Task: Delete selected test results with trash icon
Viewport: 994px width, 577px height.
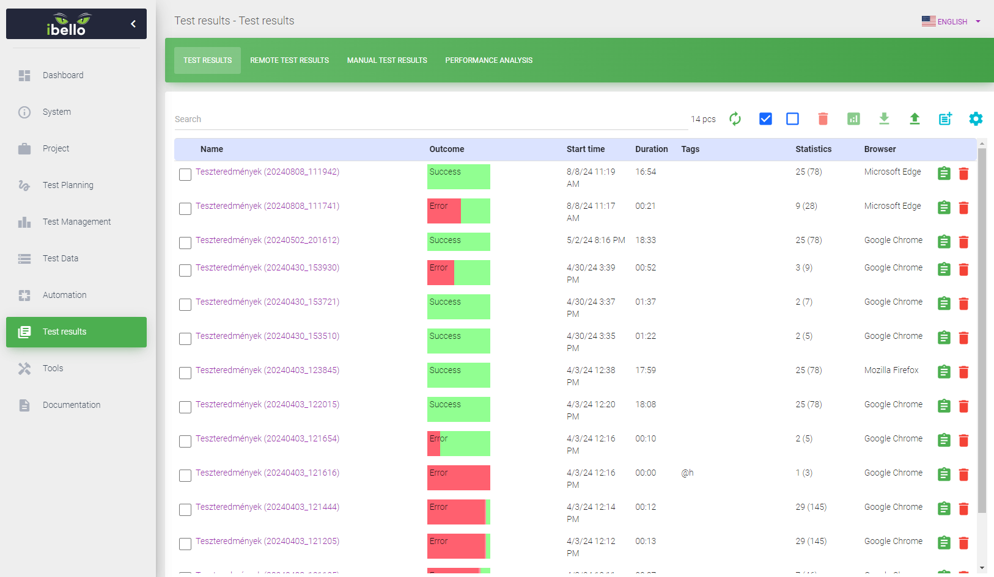Action: pyautogui.click(x=823, y=118)
